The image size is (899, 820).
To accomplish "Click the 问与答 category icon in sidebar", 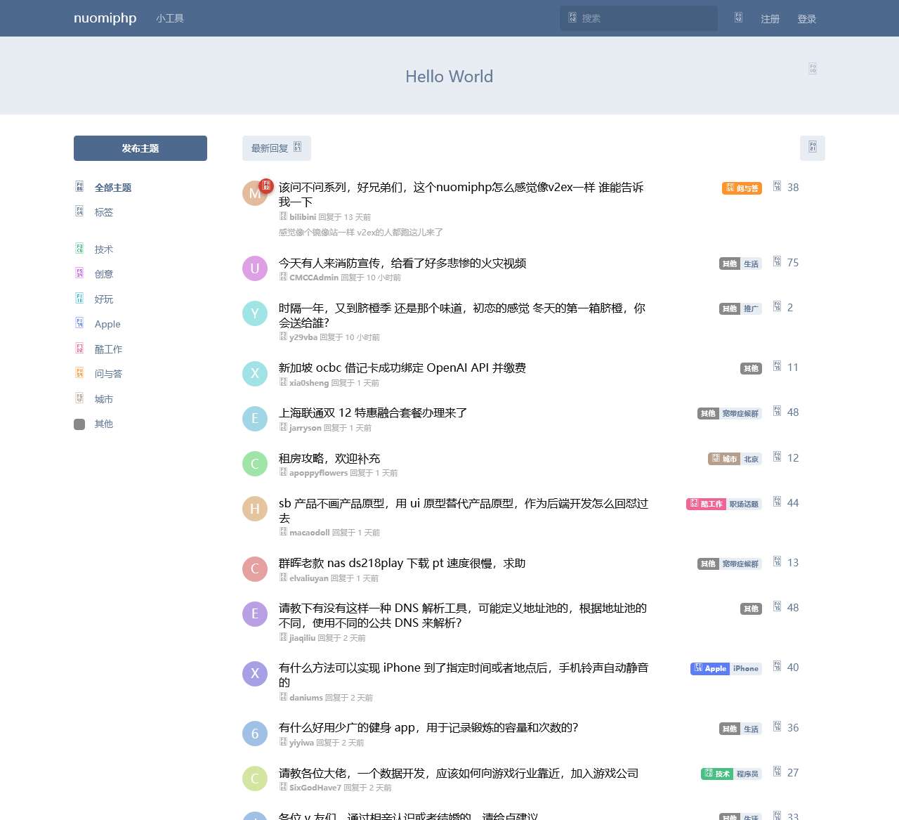I will click(79, 373).
